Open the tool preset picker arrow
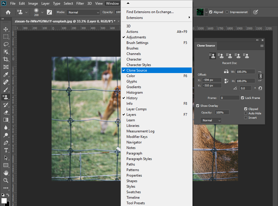The image size is (278, 206). [26, 12]
